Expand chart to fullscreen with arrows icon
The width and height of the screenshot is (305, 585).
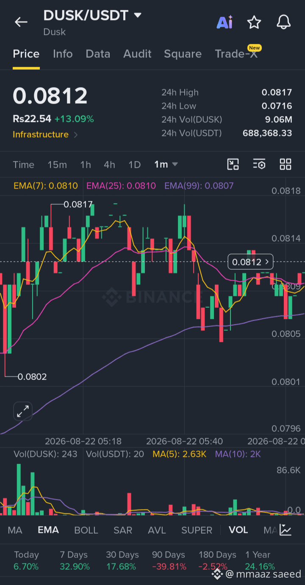(23, 411)
